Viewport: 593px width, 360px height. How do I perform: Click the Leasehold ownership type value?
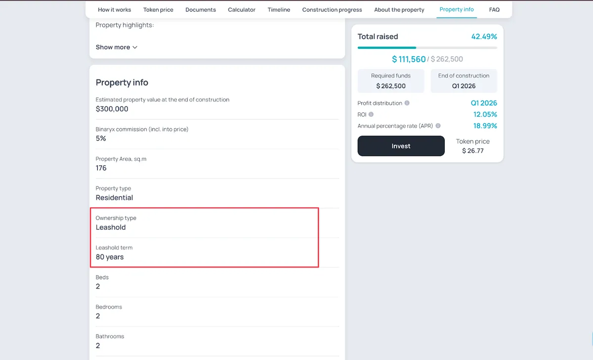pyautogui.click(x=111, y=227)
